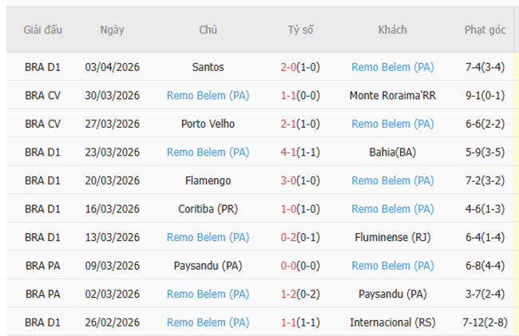This screenshot has height=336, width=519.
Task: Select the Ngày column header
Action: (113, 30)
